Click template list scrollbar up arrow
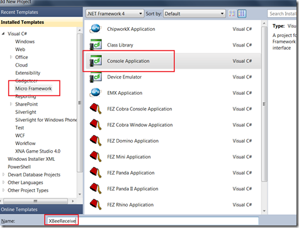Viewport: 299px width, 228px height. [264, 23]
